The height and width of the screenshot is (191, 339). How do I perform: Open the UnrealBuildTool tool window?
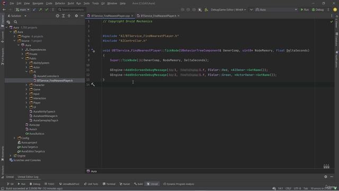(x=69, y=184)
